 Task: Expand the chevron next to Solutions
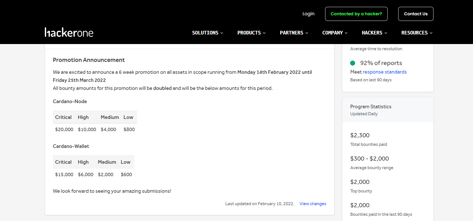click(x=222, y=33)
